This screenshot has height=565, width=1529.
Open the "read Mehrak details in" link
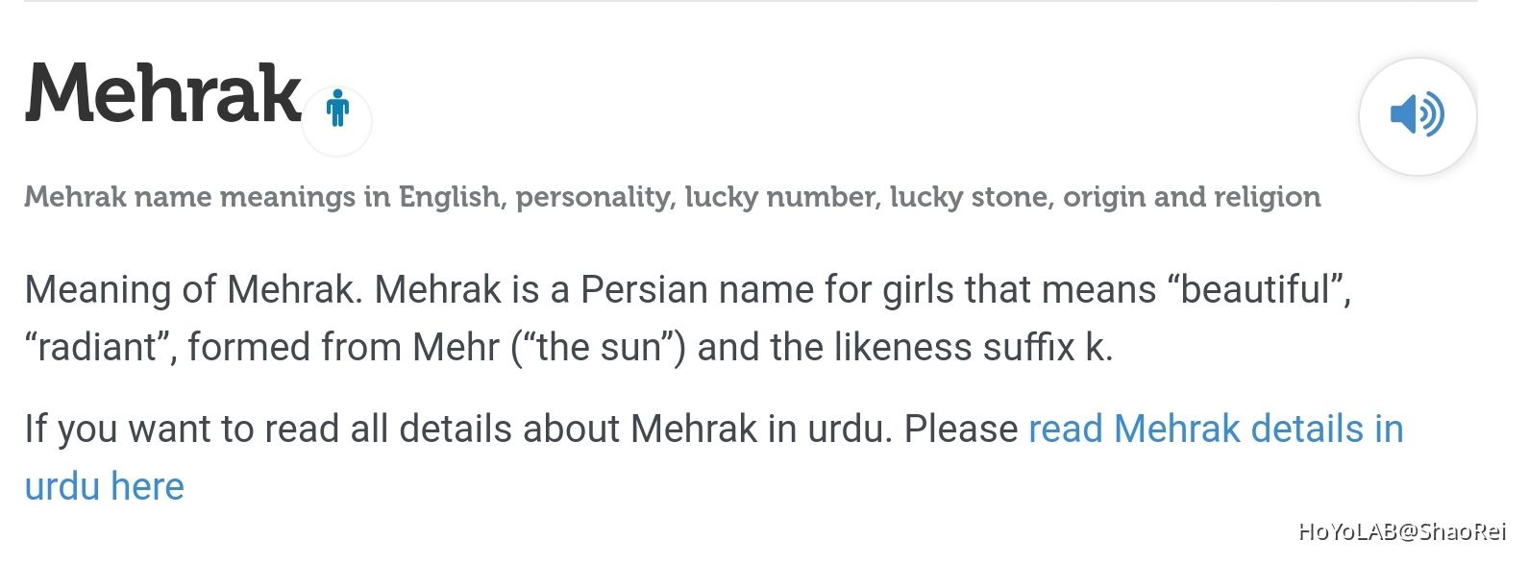pos(1215,429)
